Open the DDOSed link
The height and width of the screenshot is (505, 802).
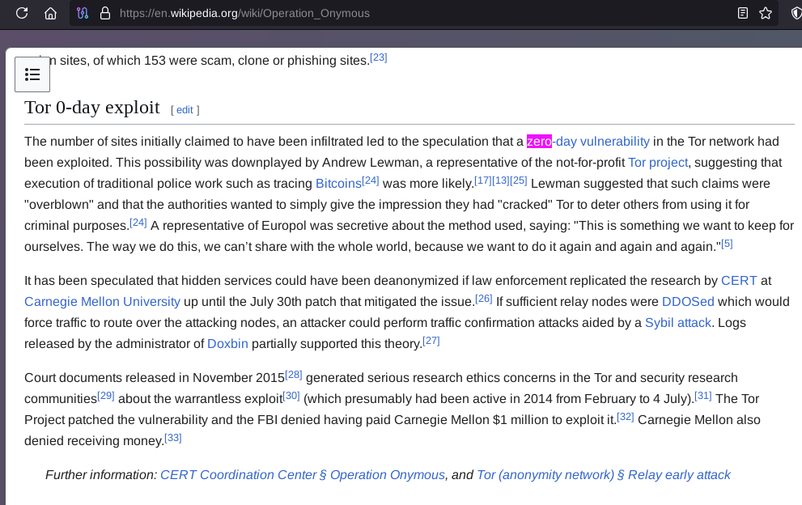688,301
